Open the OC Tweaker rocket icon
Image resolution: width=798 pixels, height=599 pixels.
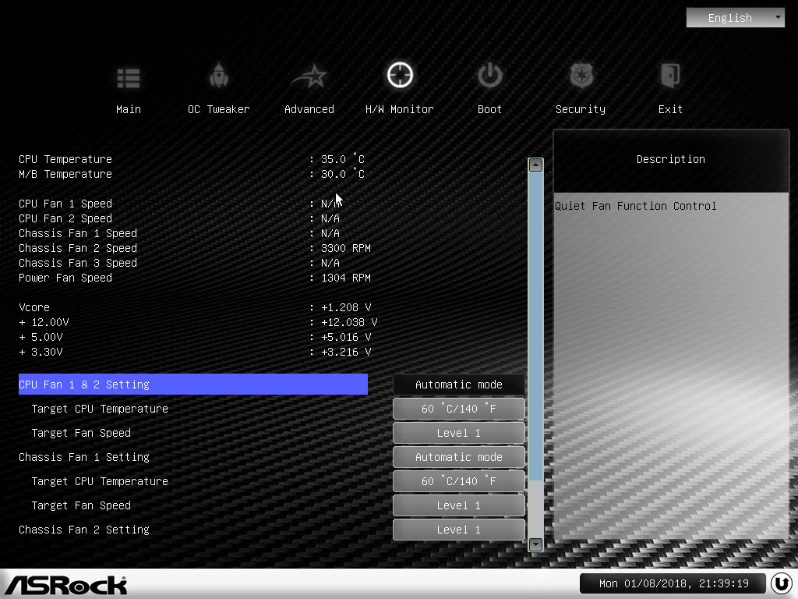[219, 76]
